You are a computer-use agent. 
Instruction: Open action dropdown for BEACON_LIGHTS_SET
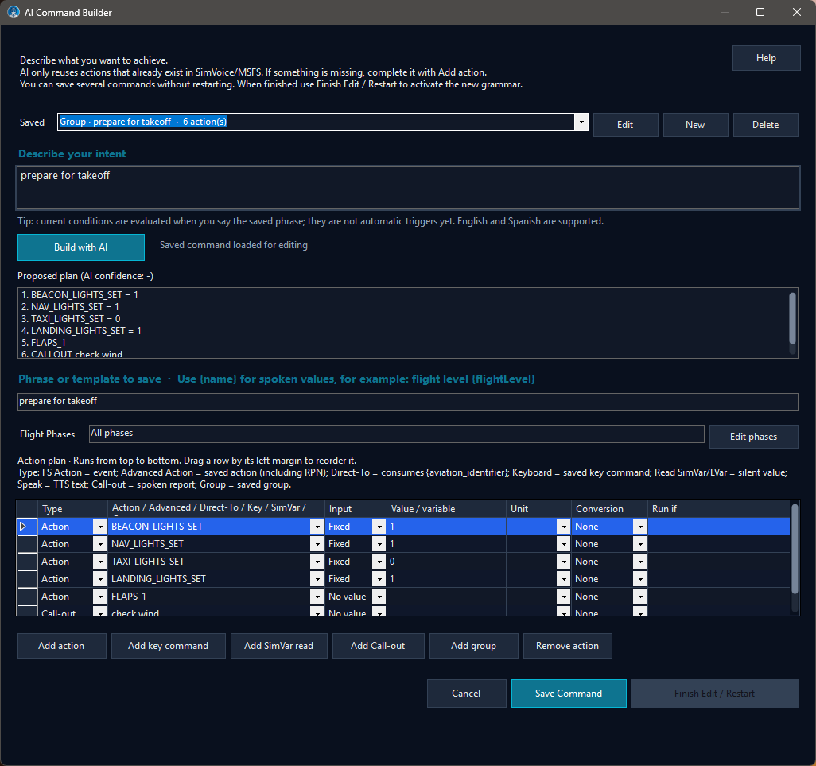tap(317, 527)
